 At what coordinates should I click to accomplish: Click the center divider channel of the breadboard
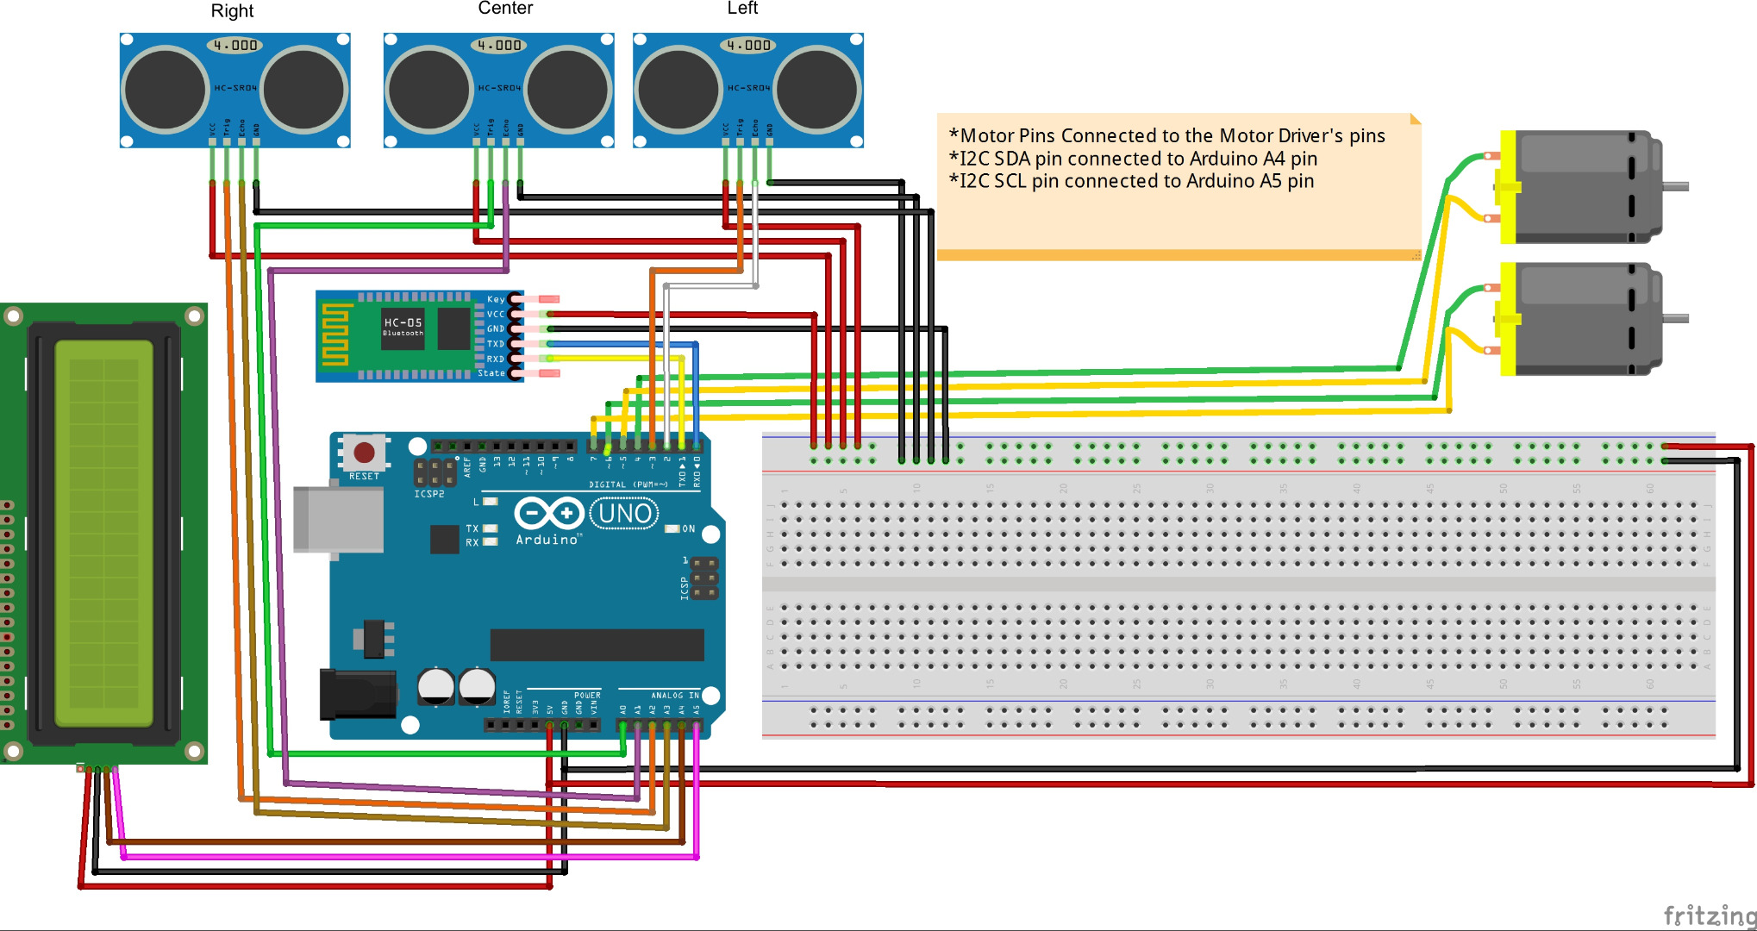1239,584
